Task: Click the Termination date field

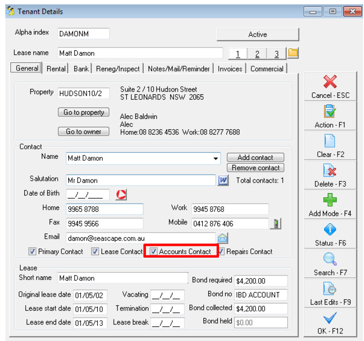Action: coord(167,309)
